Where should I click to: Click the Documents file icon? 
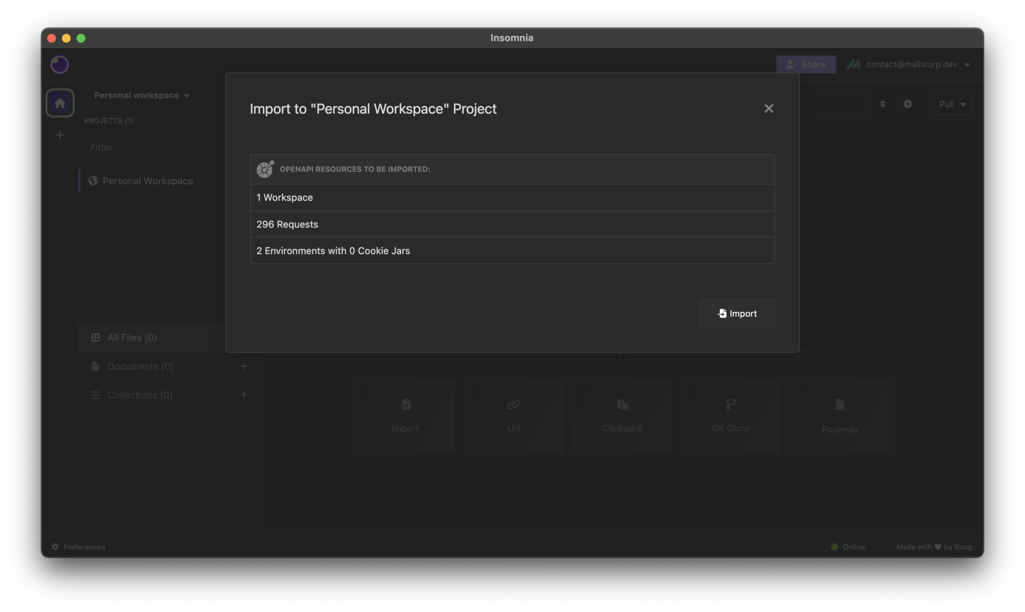[95, 366]
